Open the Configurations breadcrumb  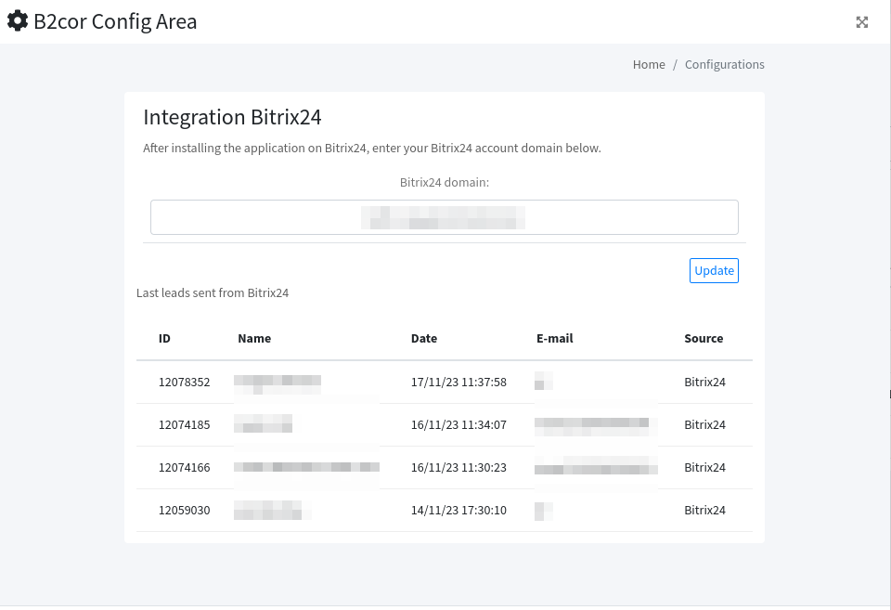coord(724,65)
